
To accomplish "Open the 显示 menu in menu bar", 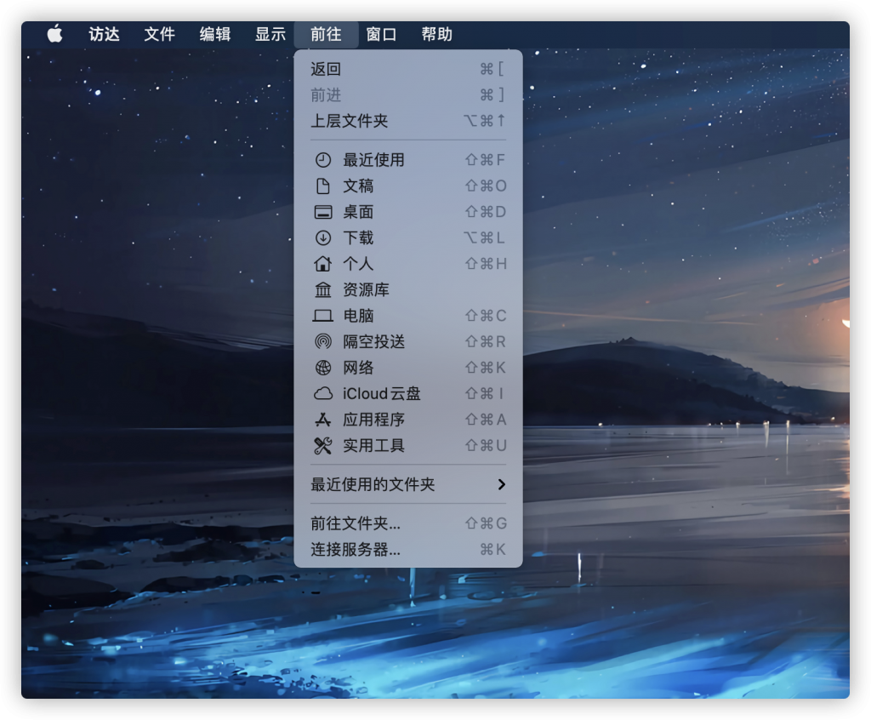I will pos(270,34).
